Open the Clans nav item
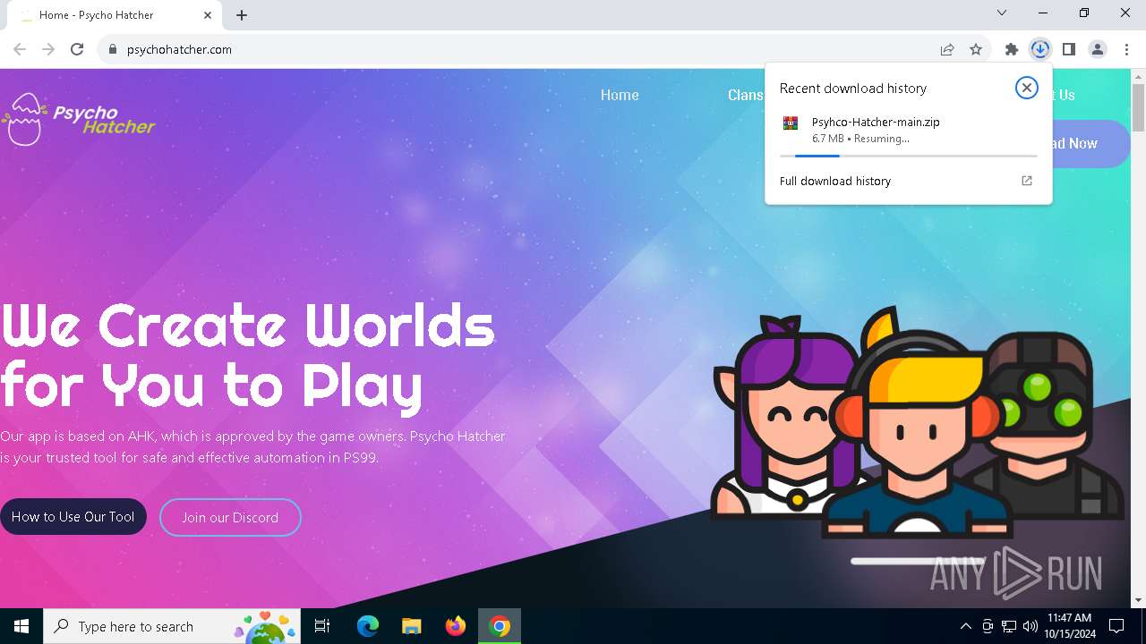This screenshot has width=1146, height=644. [745, 95]
